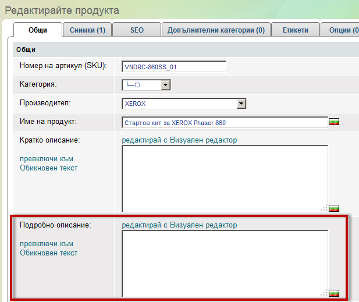Open the SEO tab

[x=137, y=30]
